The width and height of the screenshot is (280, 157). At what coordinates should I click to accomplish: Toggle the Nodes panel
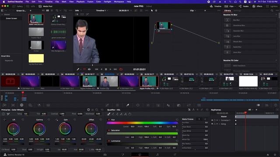point(244,6)
